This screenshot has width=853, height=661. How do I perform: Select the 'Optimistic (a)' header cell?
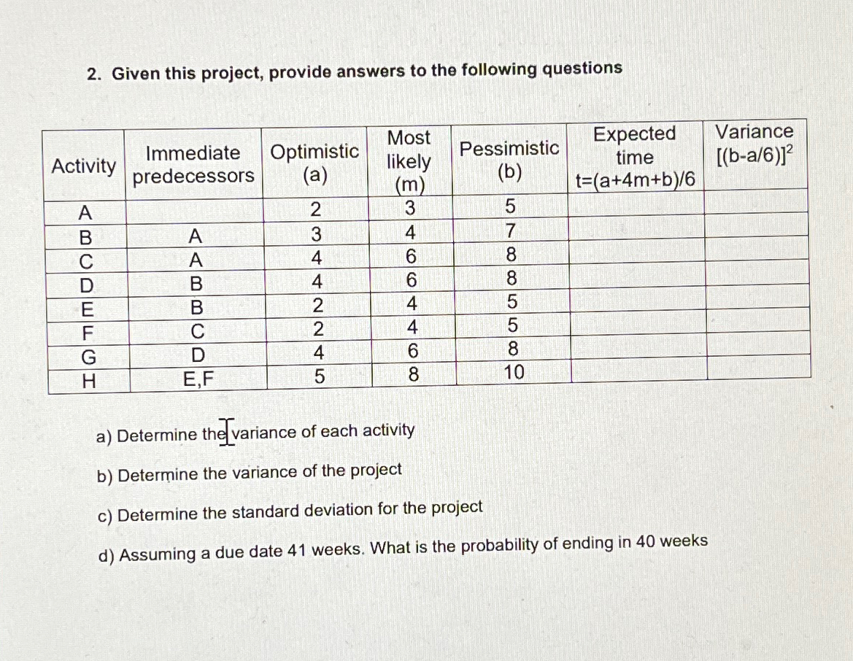coord(315,163)
